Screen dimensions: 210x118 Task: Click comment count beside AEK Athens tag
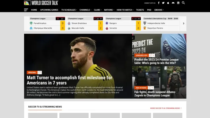click(151, 88)
